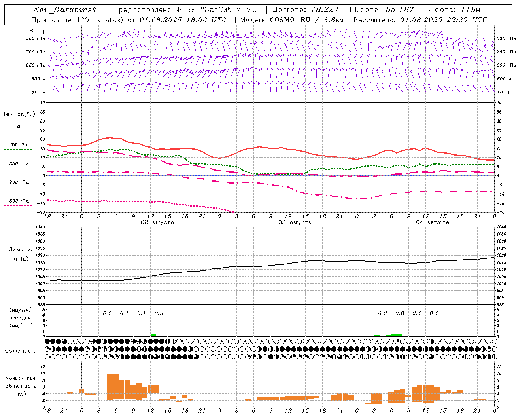Click the 04 августа date label

[x=433, y=222]
